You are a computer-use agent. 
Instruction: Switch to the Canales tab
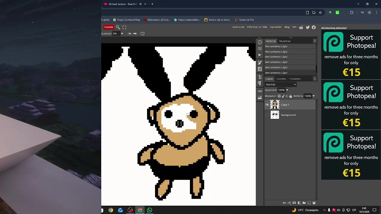tap(281, 79)
